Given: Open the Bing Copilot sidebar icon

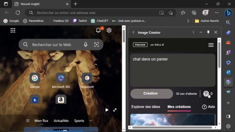Looking at the screenshot, I should point(228,13).
